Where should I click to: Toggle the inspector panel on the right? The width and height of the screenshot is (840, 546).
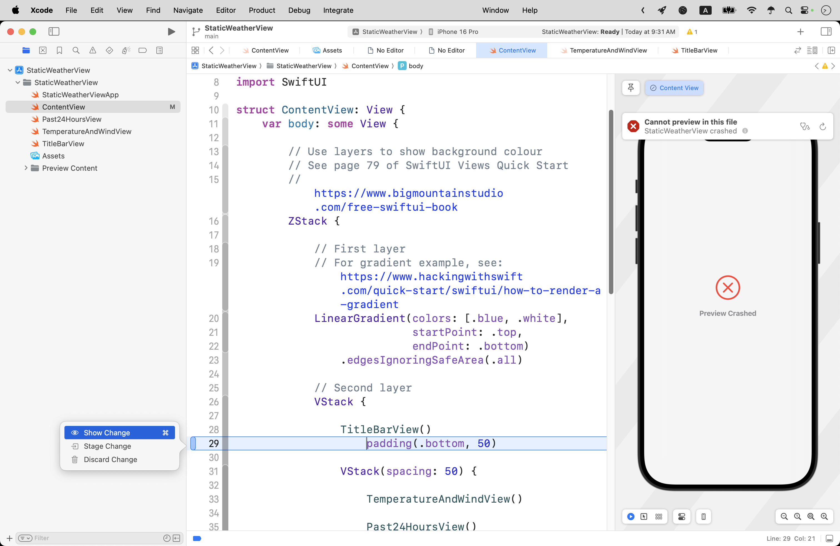click(826, 32)
